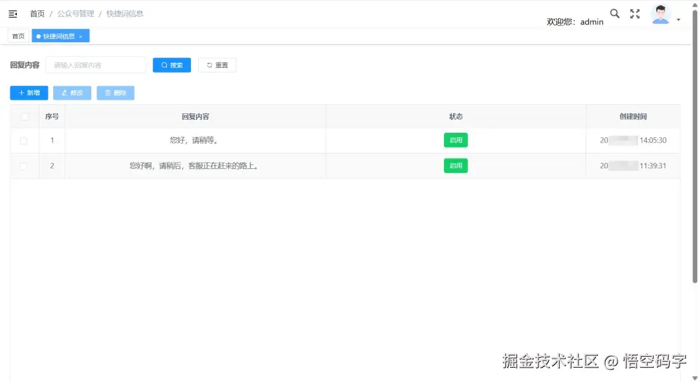The height and width of the screenshot is (382, 699).
Task: Select the checkbox for row 1
Action: (24, 140)
